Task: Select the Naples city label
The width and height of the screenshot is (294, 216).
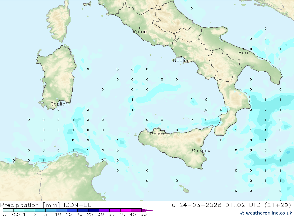Action: point(181,60)
